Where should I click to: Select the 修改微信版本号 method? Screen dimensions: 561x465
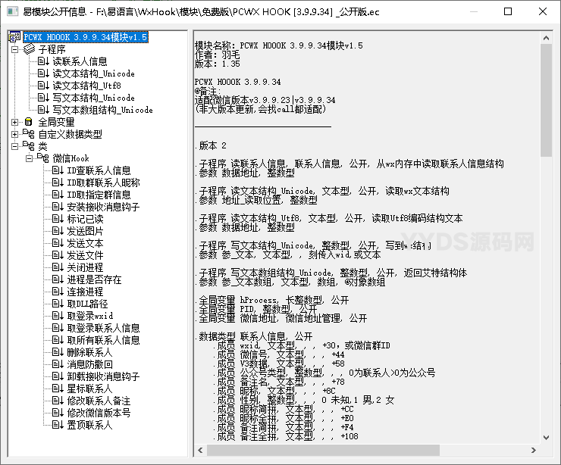pos(99,413)
